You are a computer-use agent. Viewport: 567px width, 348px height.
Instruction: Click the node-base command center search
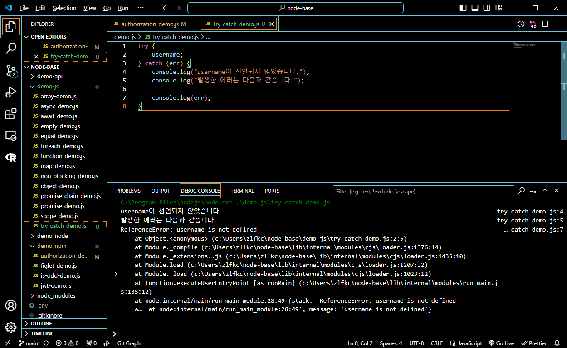295,8
